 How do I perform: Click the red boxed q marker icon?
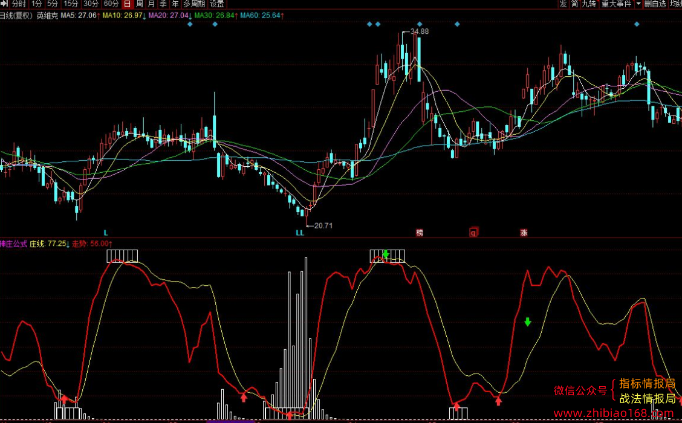tap(473, 232)
